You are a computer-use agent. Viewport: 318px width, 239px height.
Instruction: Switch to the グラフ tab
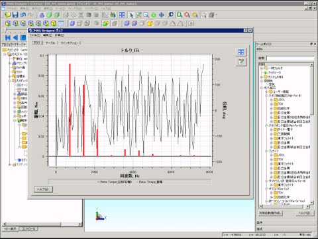[37, 43]
